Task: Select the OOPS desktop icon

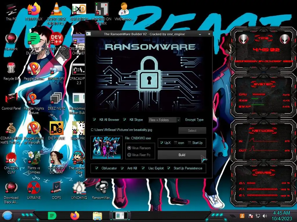Action: 56,191
